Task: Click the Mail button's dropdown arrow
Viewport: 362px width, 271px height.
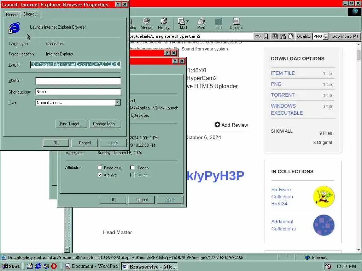Action: (187, 21)
